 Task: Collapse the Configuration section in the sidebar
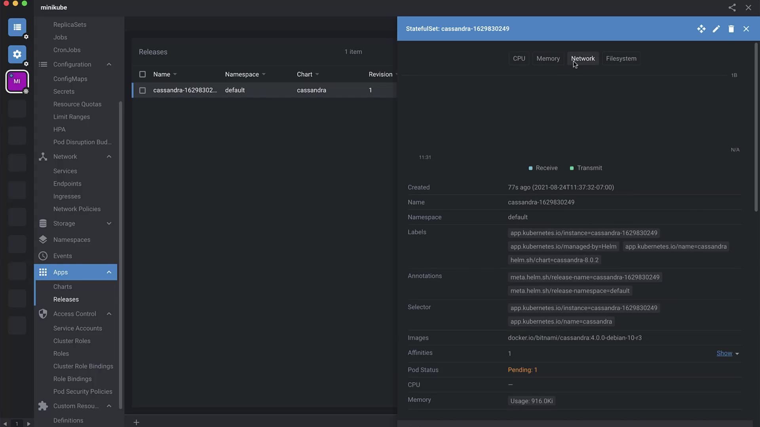(x=109, y=64)
